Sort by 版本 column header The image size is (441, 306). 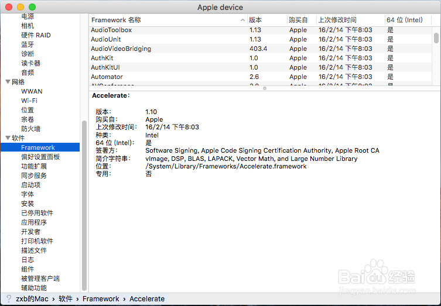[267, 20]
